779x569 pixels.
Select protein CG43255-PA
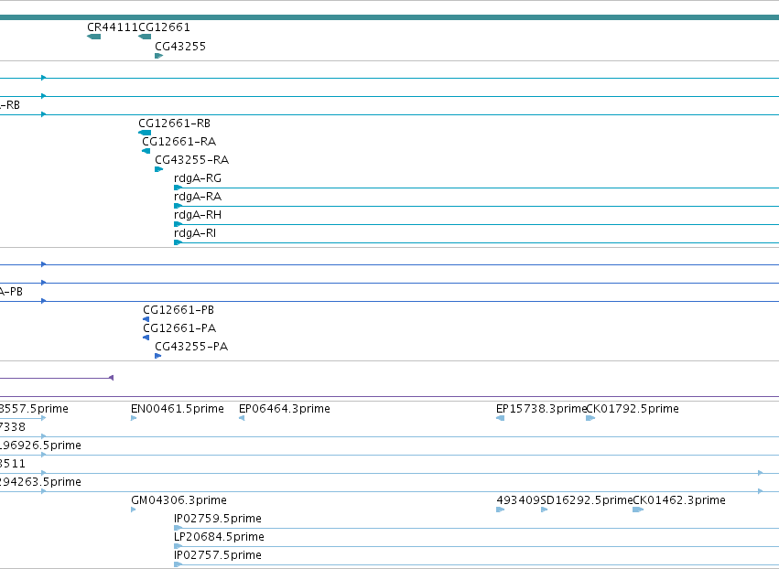191,347
